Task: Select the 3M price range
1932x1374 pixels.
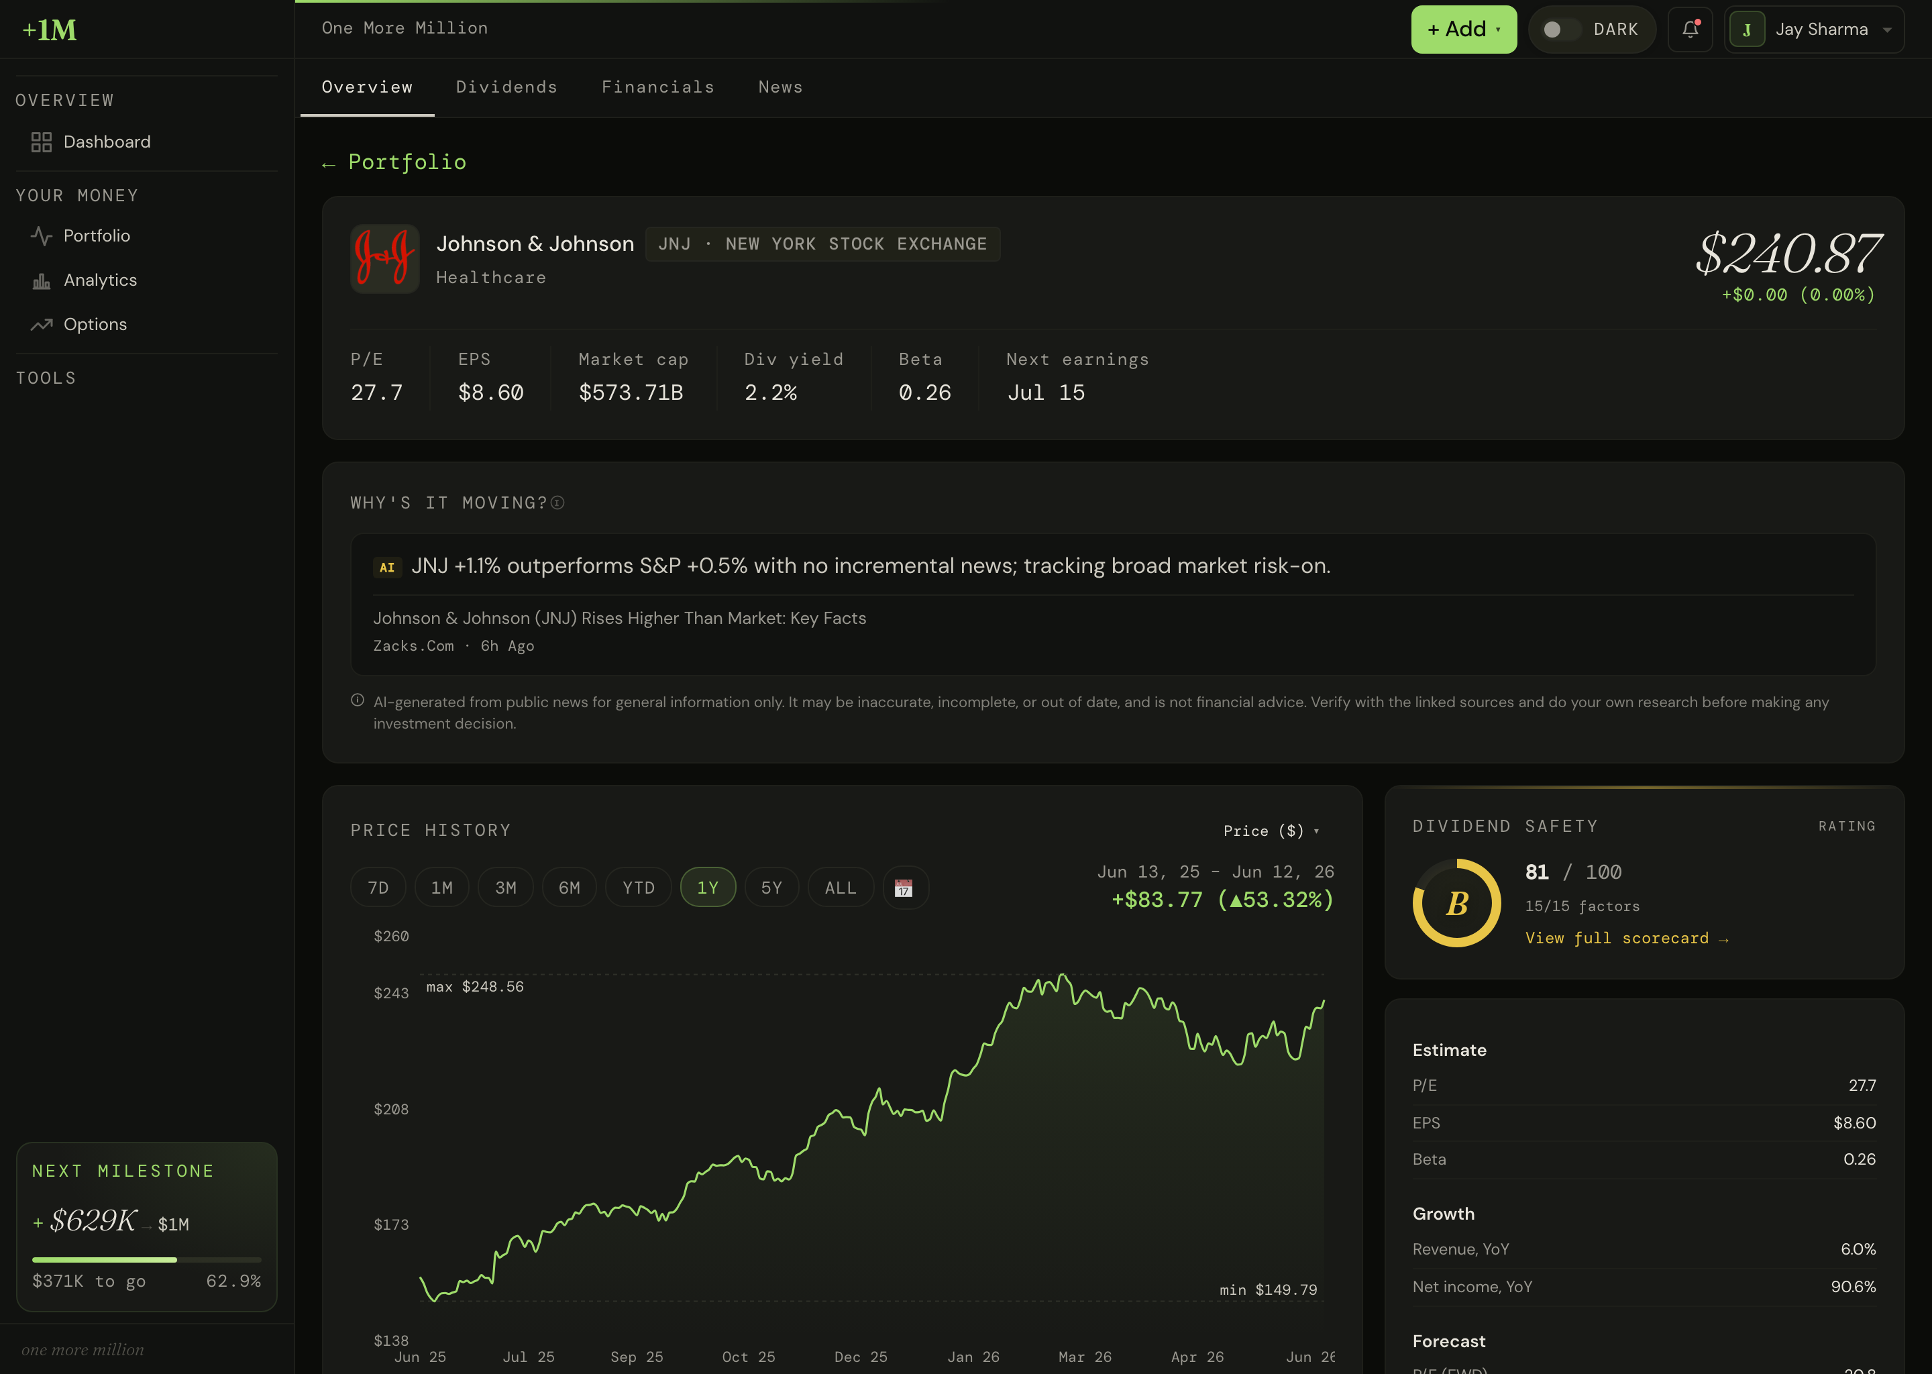Action: pos(506,888)
